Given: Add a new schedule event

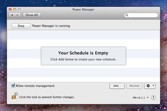Looking at the screenshot, I should click(117, 86).
